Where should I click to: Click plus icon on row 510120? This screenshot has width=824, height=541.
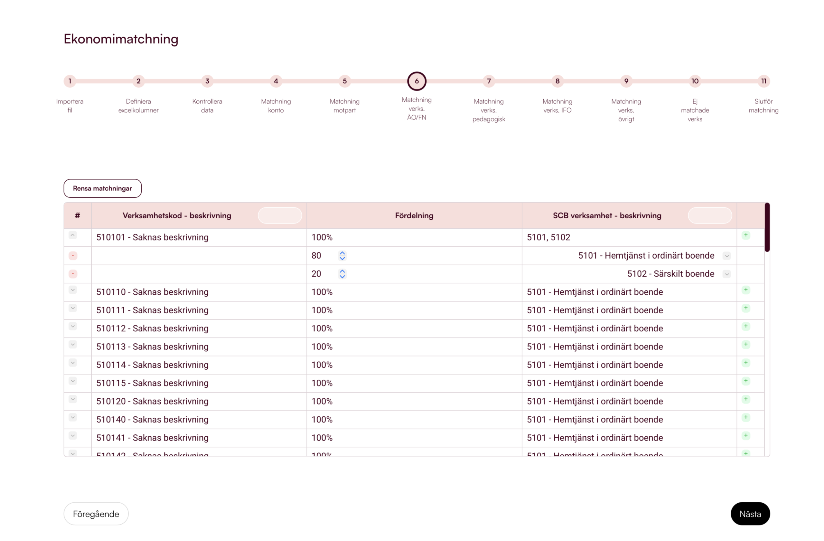[745, 399]
